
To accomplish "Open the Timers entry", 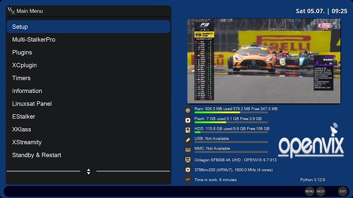I will coord(88,78).
